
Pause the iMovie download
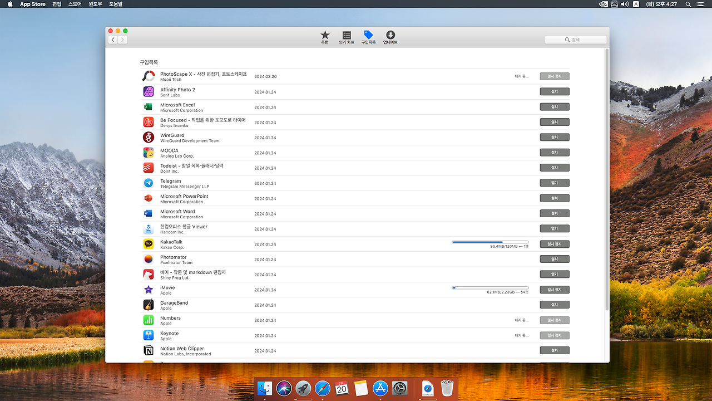point(555,290)
